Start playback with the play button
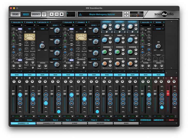This screenshot has height=138, width=188. 52,14
